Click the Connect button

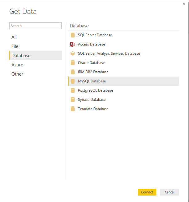[147, 192]
